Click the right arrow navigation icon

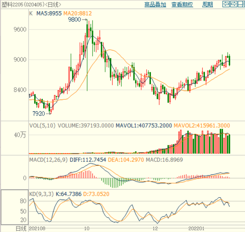(x=233, y=4)
